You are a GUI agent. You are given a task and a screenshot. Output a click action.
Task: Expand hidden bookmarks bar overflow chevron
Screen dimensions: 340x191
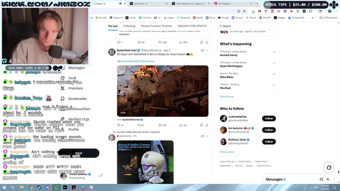click(313, 18)
